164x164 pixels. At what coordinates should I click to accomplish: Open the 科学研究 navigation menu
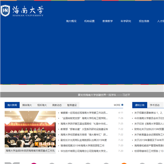[x=126, y=21]
